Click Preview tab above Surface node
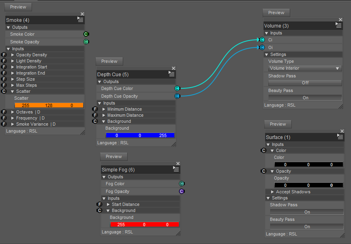 tap(278, 124)
